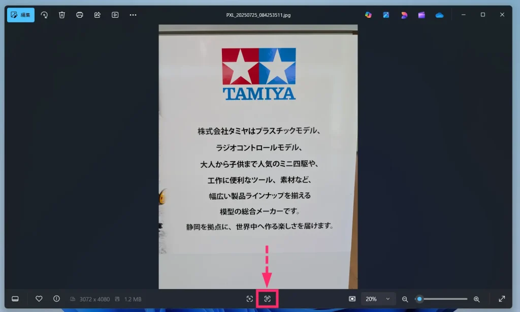
Task: Delete the photo using the trash icon
Action: (61, 15)
